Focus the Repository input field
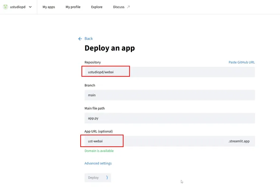The image size is (280, 190). point(170,72)
